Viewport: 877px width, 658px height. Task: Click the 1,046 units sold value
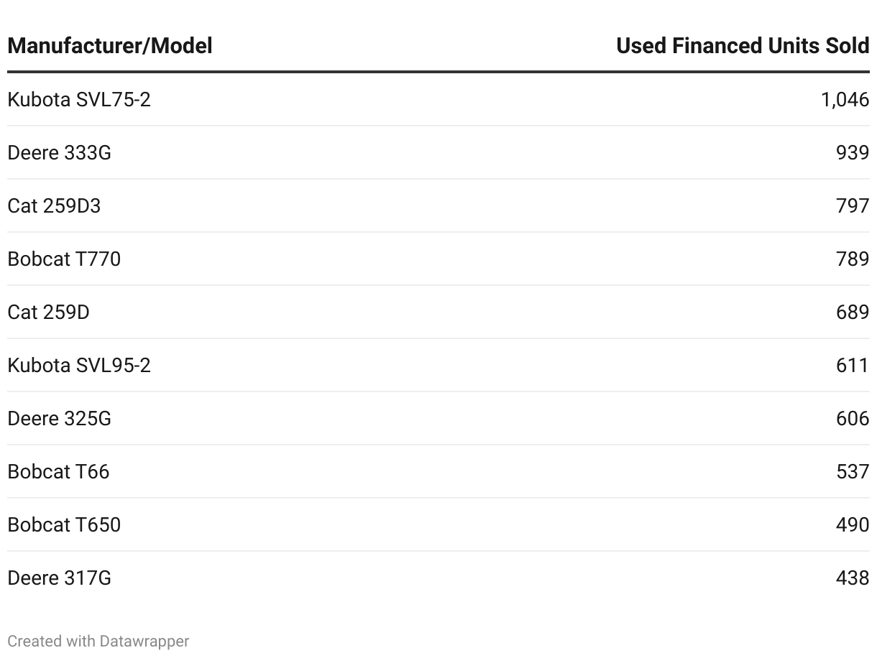pos(845,100)
